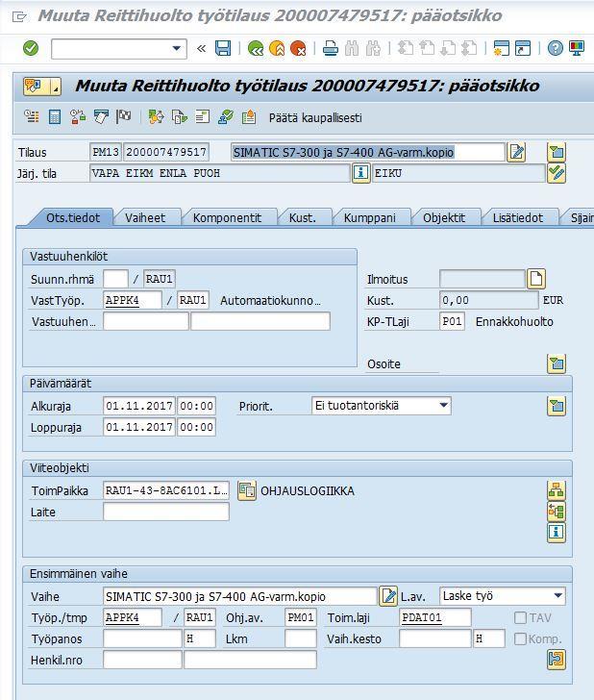Click the Create new session icon
The height and width of the screenshot is (700, 594).
(502, 48)
